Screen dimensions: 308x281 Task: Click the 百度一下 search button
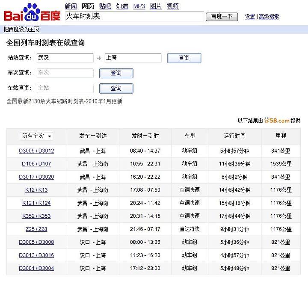click(x=222, y=17)
